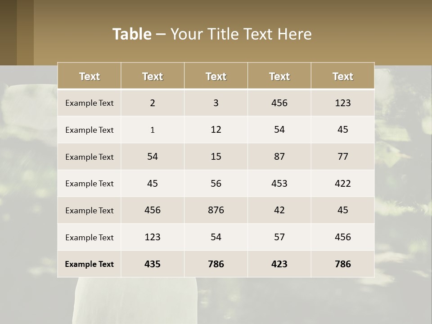Click the cell with value 453
Viewport: 432px width, 324px height.
coord(279,183)
